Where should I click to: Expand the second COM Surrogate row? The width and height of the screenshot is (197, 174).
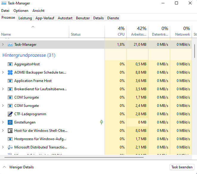[3, 106]
